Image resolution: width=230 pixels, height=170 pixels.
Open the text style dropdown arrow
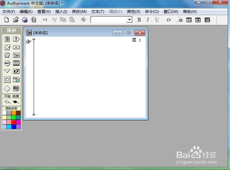click(129, 20)
